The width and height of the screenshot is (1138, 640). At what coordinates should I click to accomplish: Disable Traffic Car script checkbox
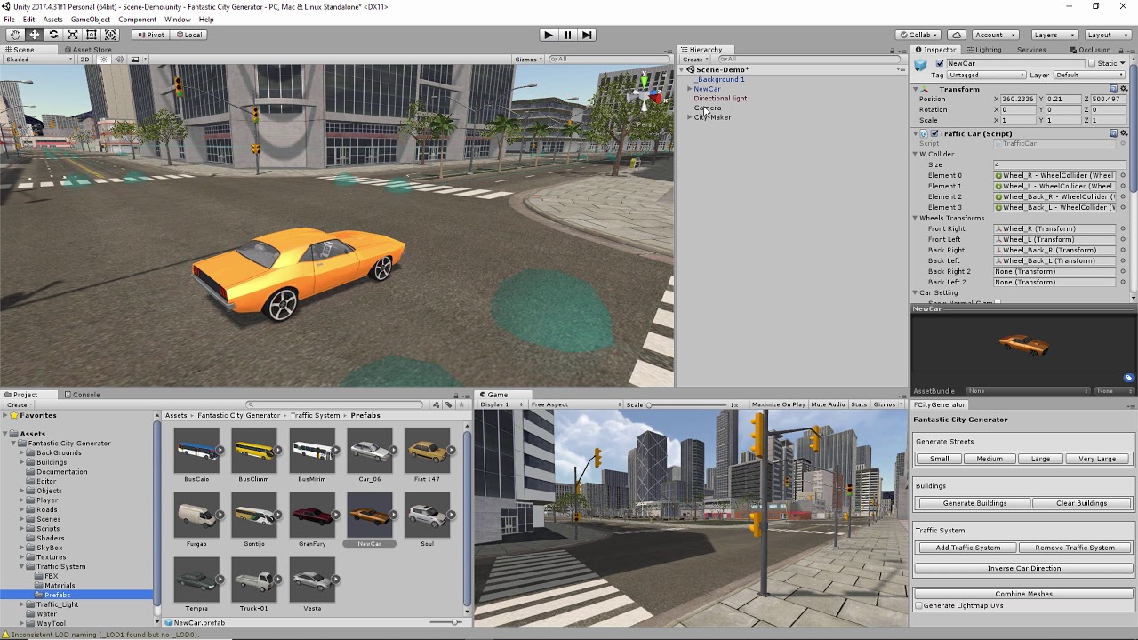[934, 133]
